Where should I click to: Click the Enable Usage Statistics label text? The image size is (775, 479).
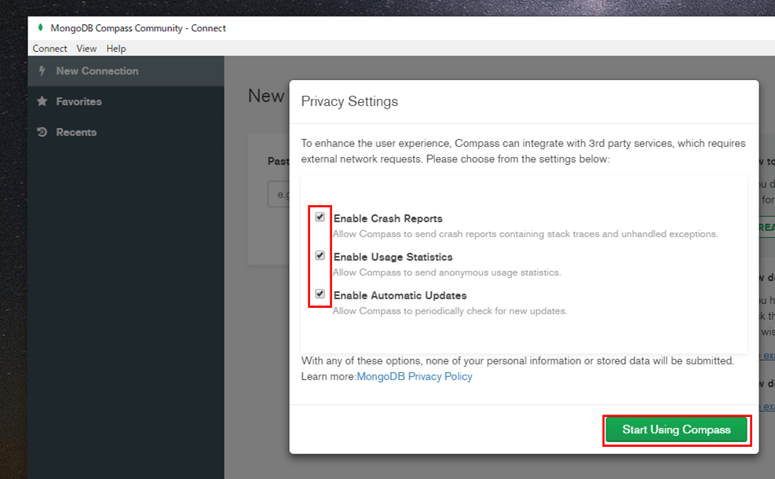393,258
